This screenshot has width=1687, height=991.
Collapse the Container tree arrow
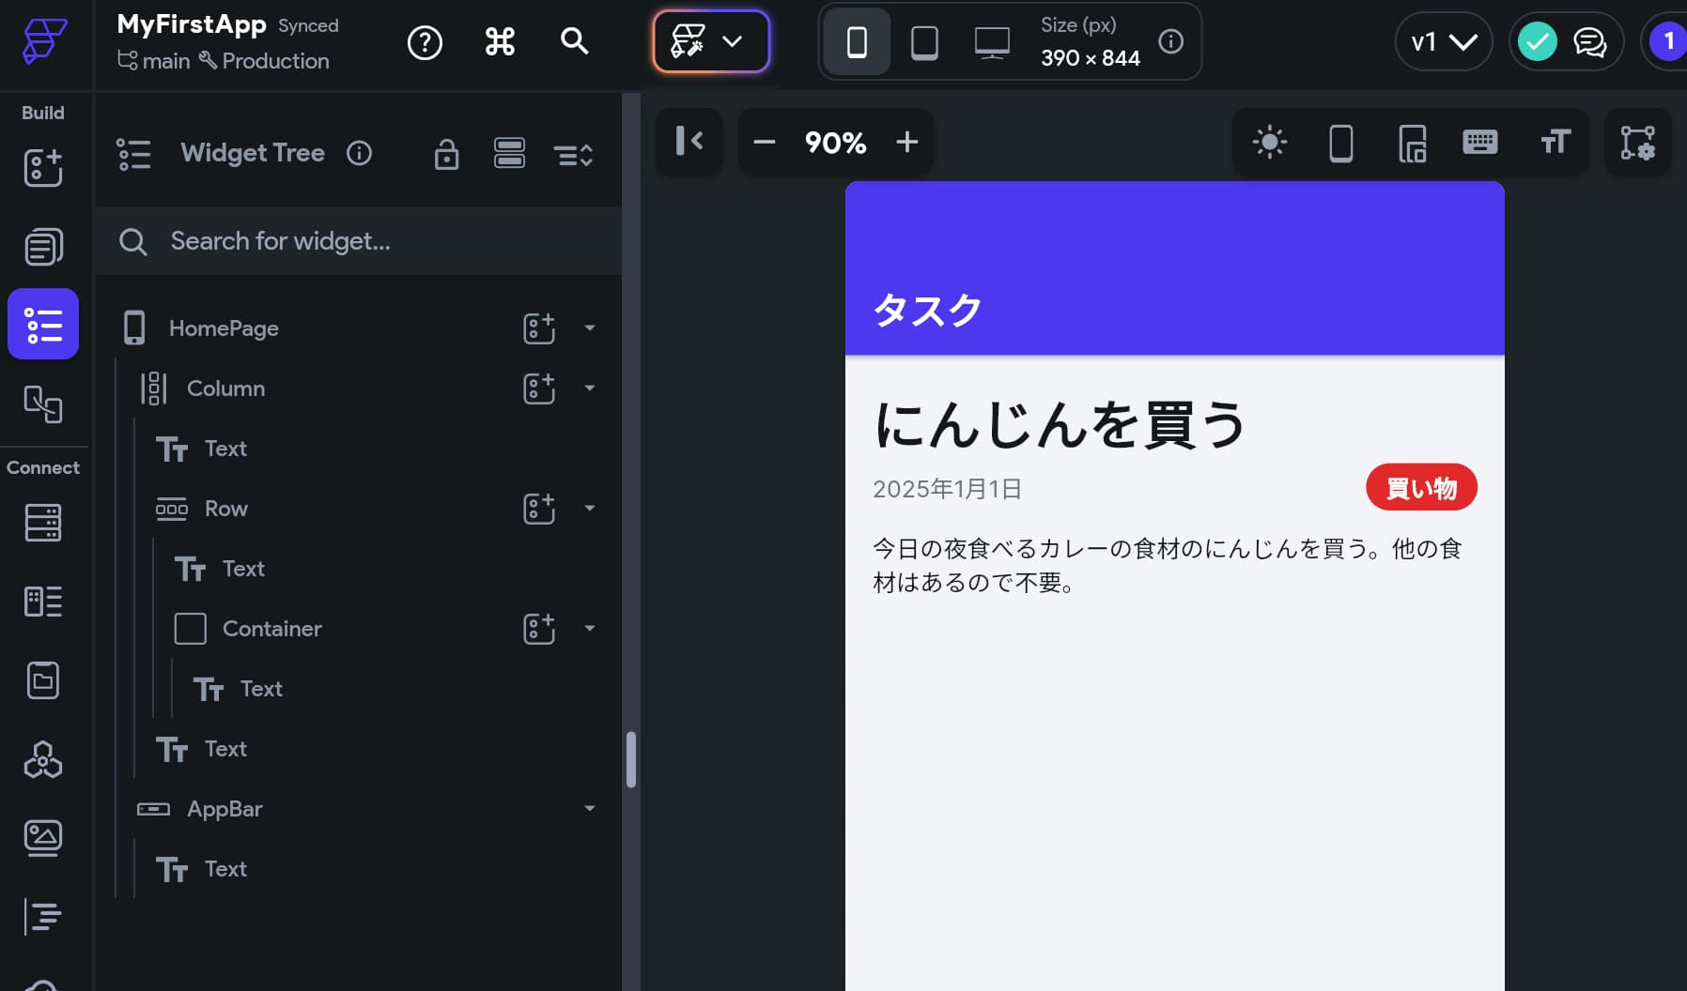pyautogui.click(x=590, y=629)
